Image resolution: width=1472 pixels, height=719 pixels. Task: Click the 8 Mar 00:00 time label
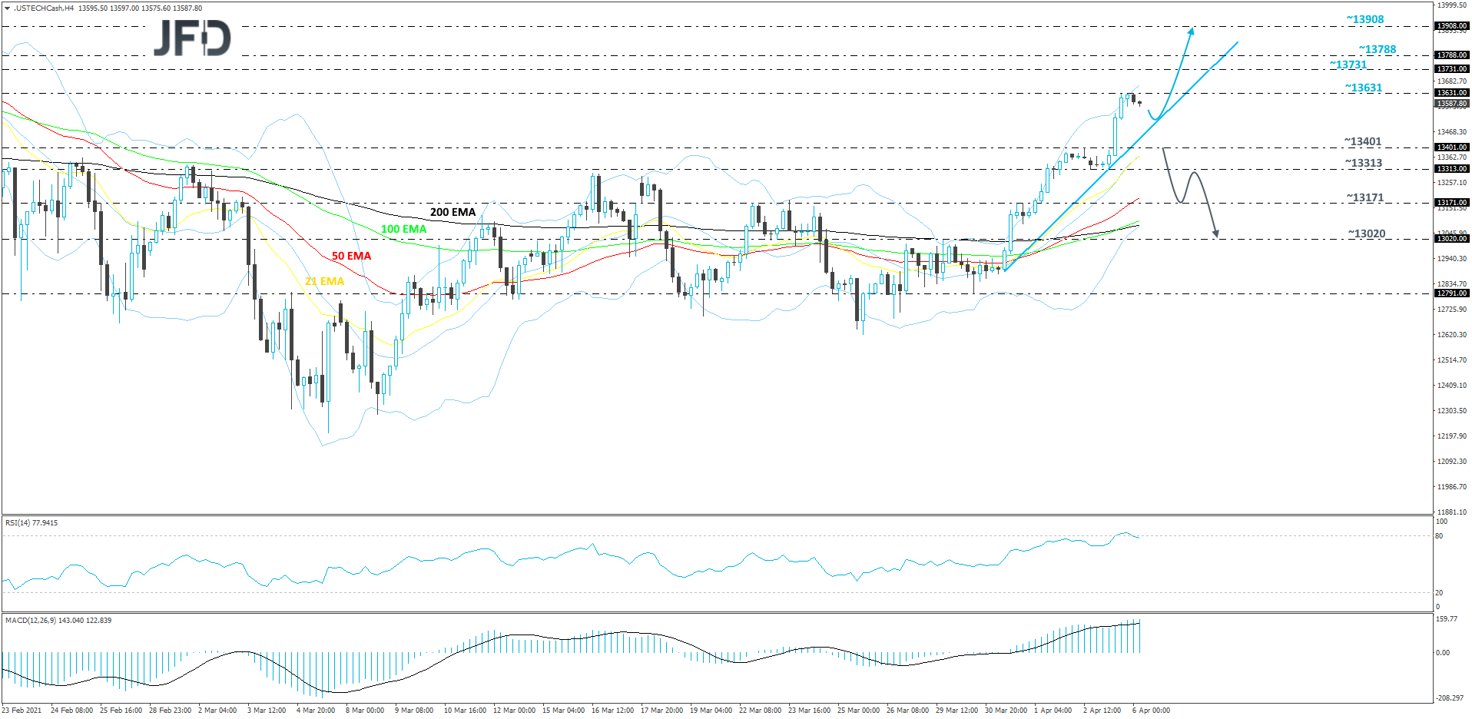click(365, 711)
